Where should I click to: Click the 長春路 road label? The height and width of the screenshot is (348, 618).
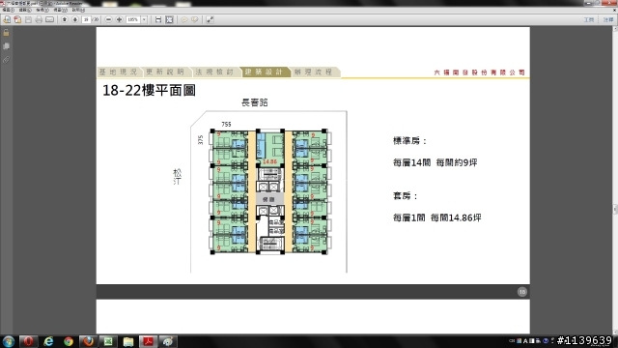[x=255, y=102]
